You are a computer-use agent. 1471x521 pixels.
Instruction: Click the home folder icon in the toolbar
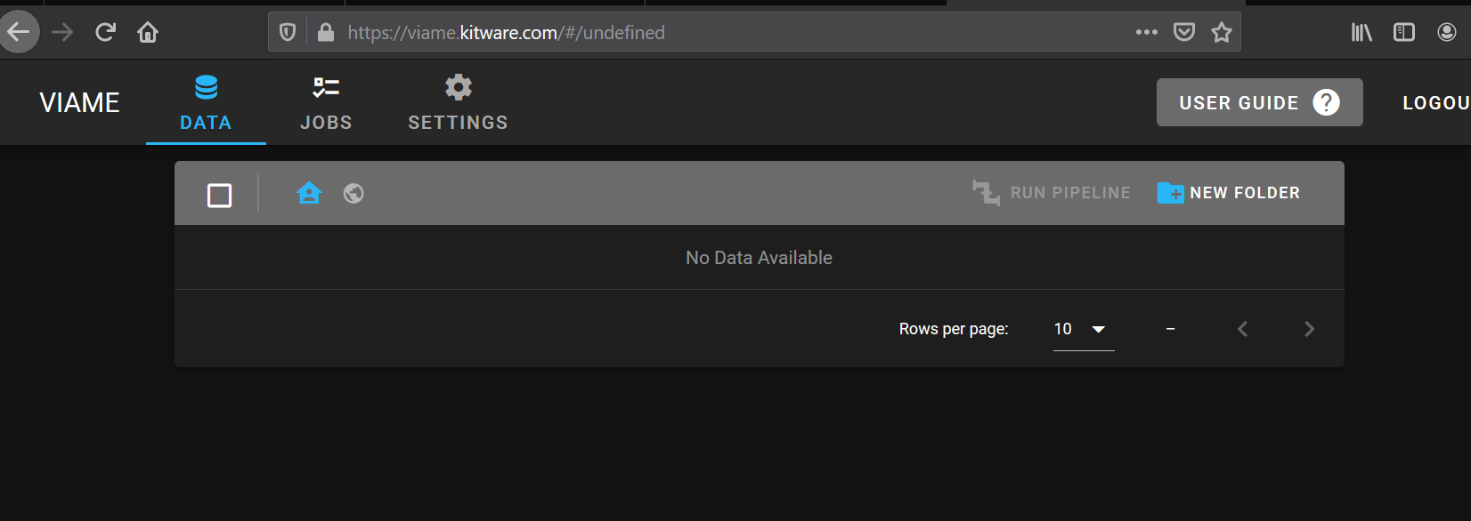(x=308, y=192)
